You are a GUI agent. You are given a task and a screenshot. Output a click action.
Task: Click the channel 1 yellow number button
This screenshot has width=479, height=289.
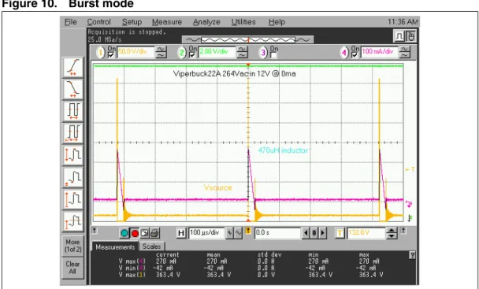click(x=101, y=53)
